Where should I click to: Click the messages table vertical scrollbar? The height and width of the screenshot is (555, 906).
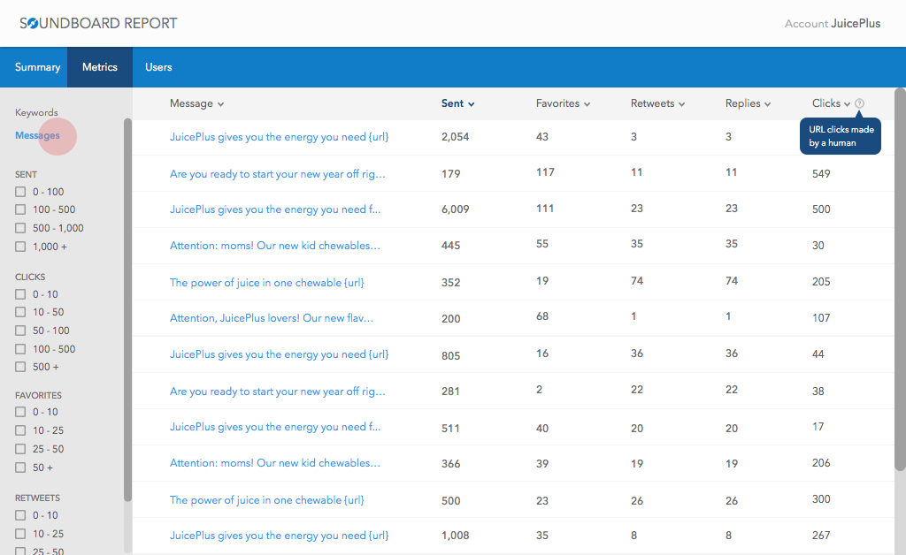[x=900, y=279]
